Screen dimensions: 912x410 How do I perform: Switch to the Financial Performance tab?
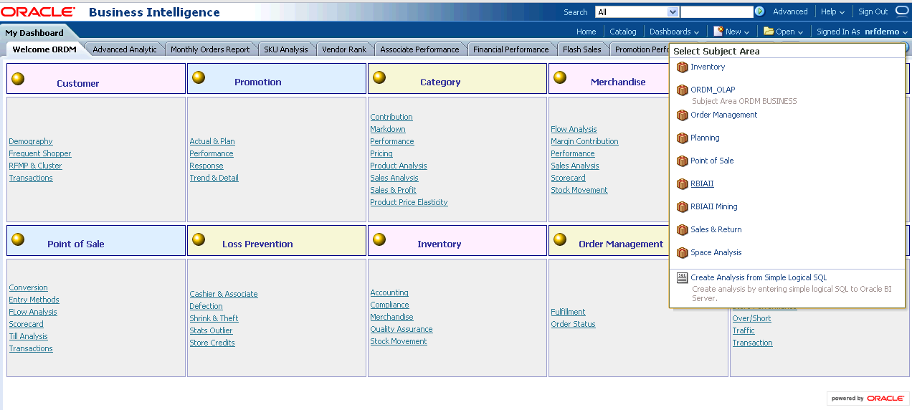pos(510,49)
